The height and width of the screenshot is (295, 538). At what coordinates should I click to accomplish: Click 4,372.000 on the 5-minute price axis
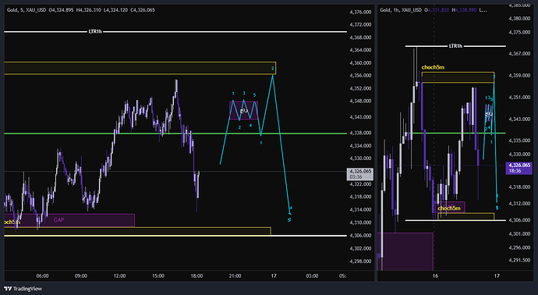360,24
